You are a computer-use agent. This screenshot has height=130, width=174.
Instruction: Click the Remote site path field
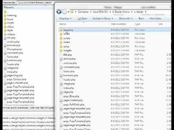pos(35,3)
